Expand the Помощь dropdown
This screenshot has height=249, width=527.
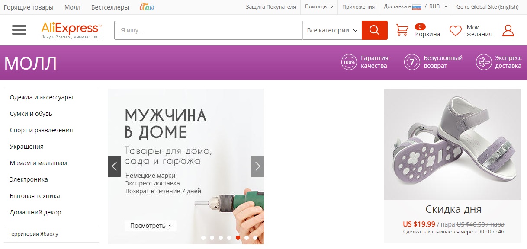coord(319,7)
